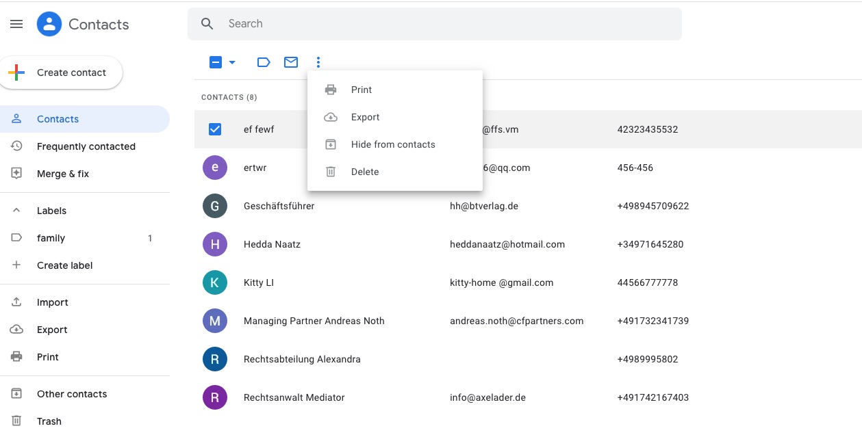
Task: Uncheck the ef fewf contact checkbox
Action: (x=214, y=129)
